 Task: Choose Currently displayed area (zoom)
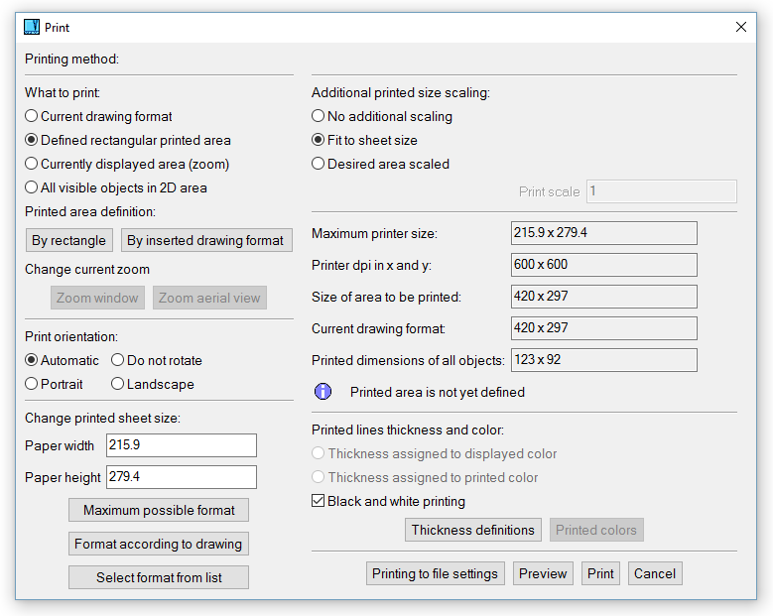pyautogui.click(x=32, y=164)
